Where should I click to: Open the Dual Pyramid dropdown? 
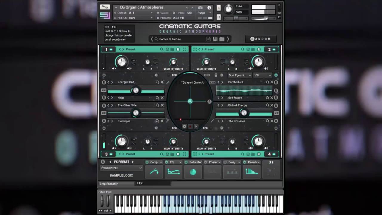click(x=240, y=75)
